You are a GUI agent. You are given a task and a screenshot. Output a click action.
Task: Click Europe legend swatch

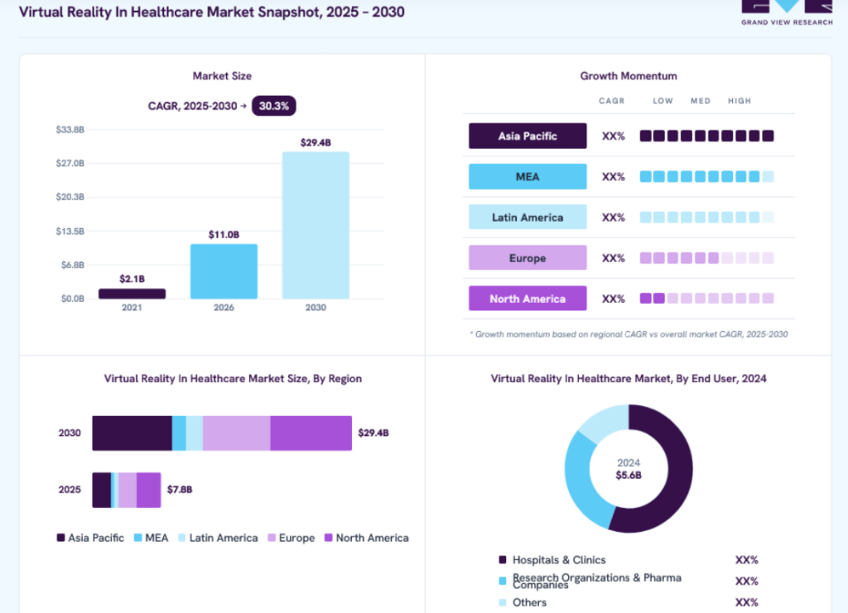click(x=272, y=538)
